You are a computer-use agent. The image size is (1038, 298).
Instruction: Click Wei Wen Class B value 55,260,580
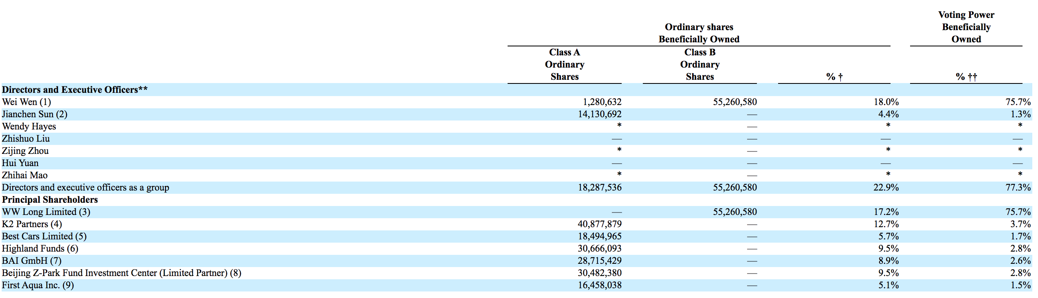(x=735, y=102)
